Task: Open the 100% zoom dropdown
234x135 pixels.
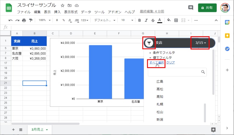Action: (x=44, y=20)
